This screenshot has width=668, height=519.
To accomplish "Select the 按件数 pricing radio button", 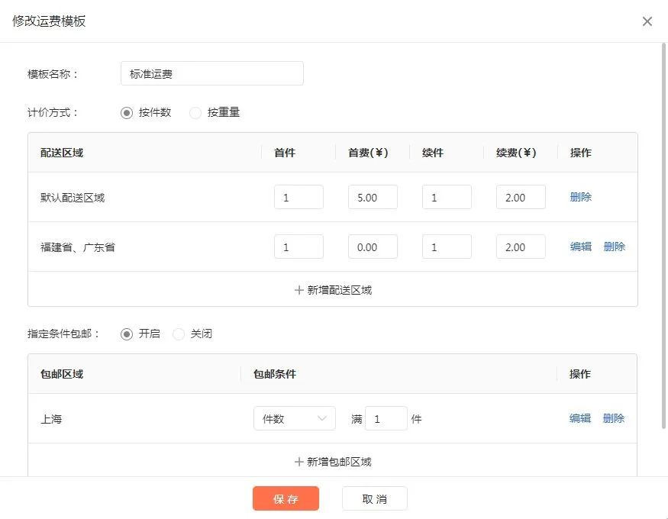I will [127, 112].
